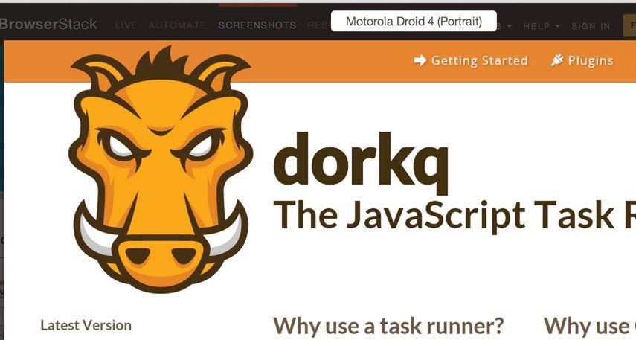Click the dorkq title heading

(x=361, y=163)
